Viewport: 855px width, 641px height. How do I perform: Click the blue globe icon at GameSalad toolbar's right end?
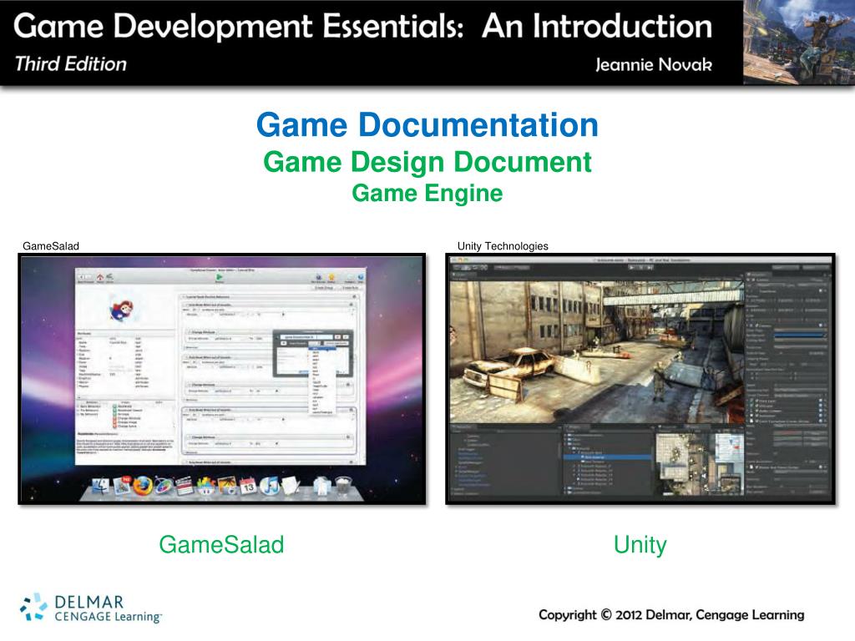[360, 277]
